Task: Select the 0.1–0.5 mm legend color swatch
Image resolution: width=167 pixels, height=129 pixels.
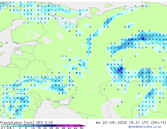Action: (x=4, y=126)
